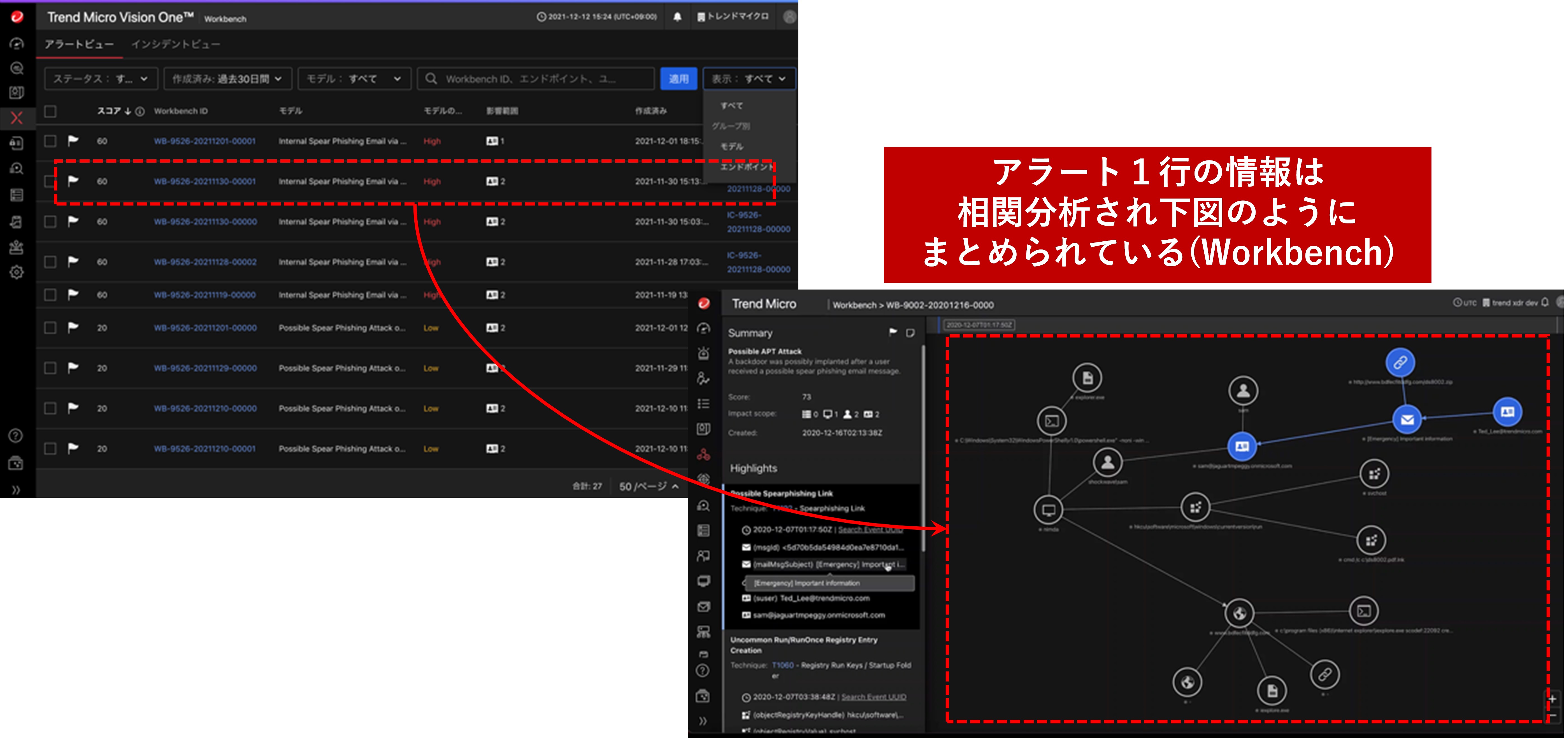Viewport: 1564px width, 738px height.
Task: Click Search Event UUID under 2020-12-07T03:38:48Z
Action: point(873,697)
